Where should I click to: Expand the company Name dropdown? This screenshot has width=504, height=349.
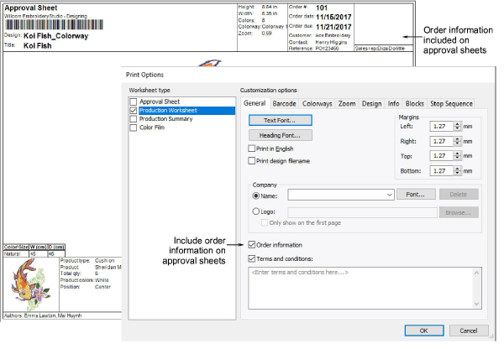[x=391, y=194]
